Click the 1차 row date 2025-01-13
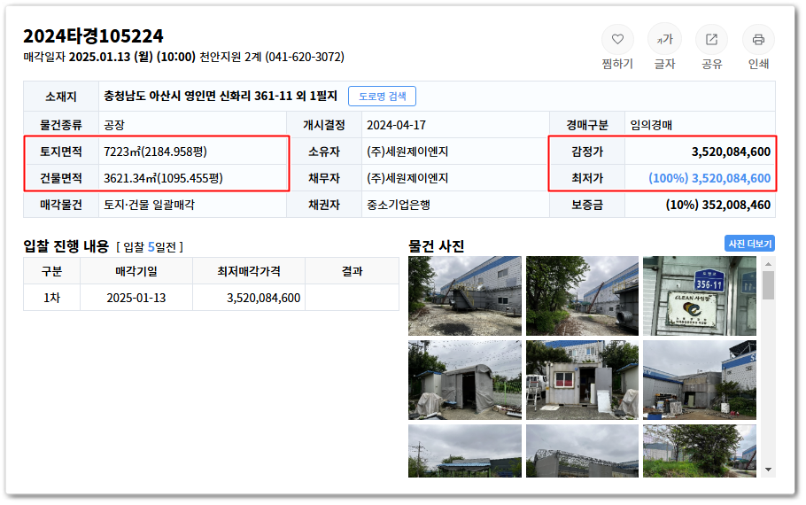This screenshot has width=806, height=505. [x=136, y=298]
